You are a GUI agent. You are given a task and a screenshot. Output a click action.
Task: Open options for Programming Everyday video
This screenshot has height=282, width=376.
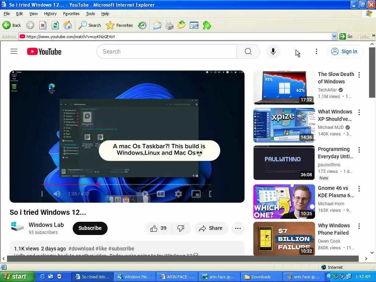click(359, 150)
